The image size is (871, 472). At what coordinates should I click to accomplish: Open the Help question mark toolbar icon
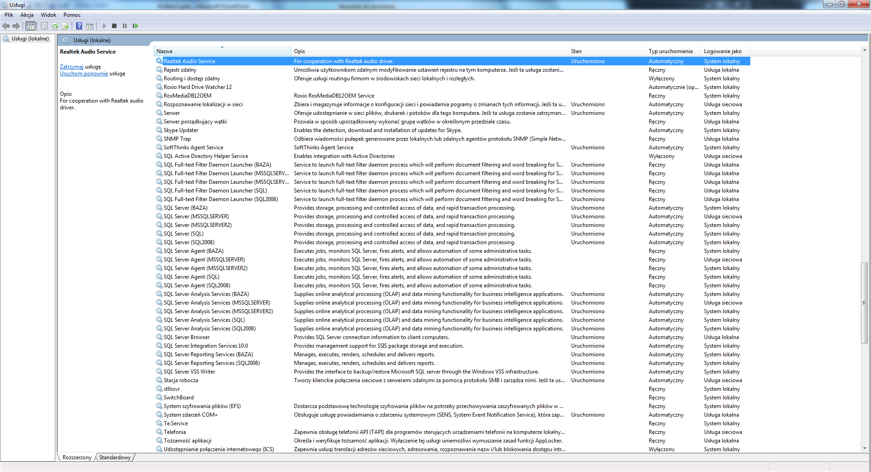coord(79,26)
